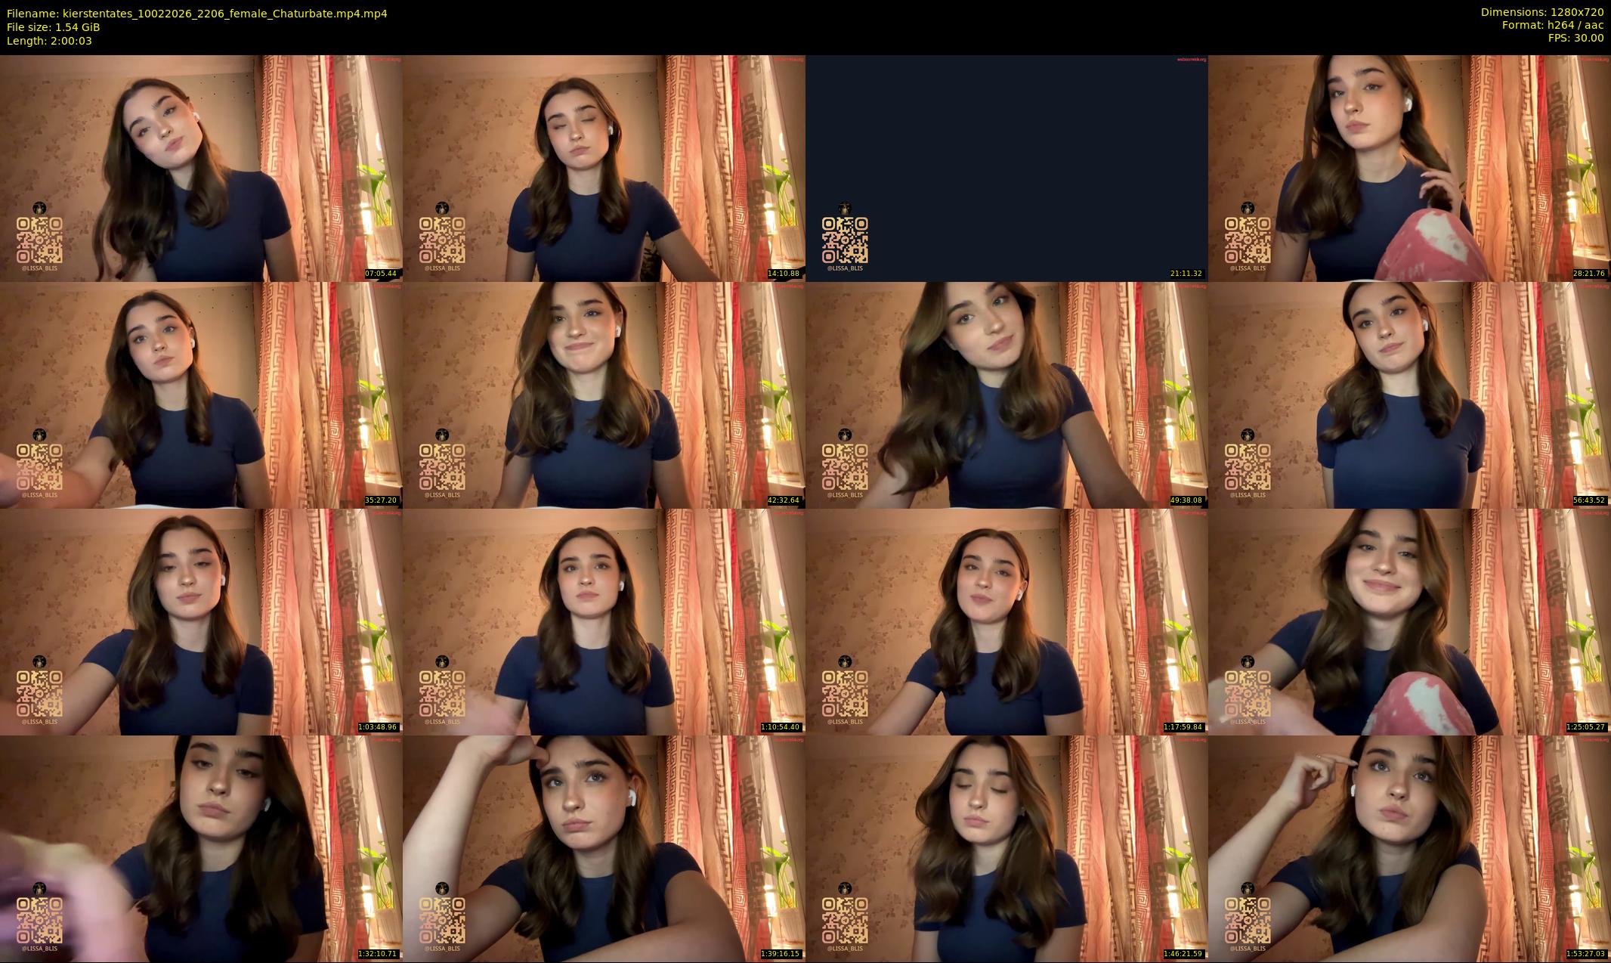Open the thumbnail at 49:38.08
This screenshot has height=963, width=1611.
click(1006, 395)
